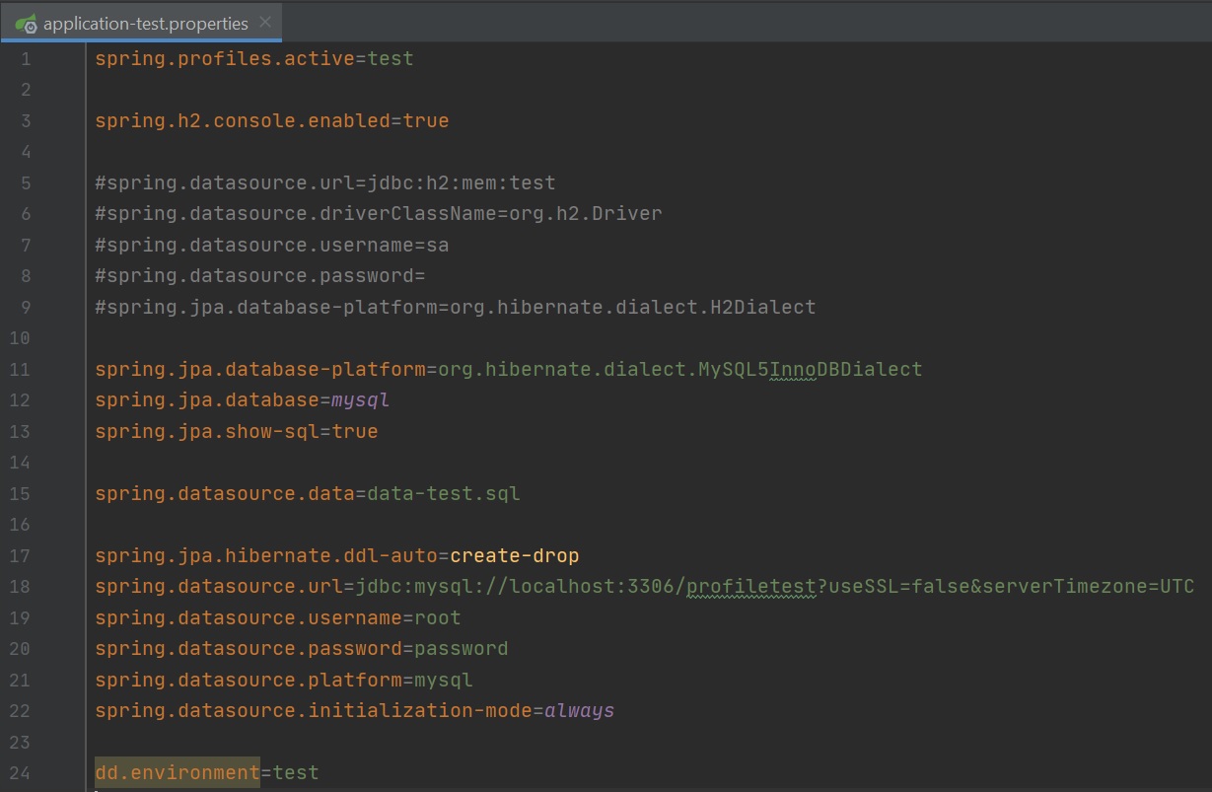Image resolution: width=1212 pixels, height=792 pixels.
Task: Close the application-test.properties tab
Action: pyautogui.click(x=265, y=23)
